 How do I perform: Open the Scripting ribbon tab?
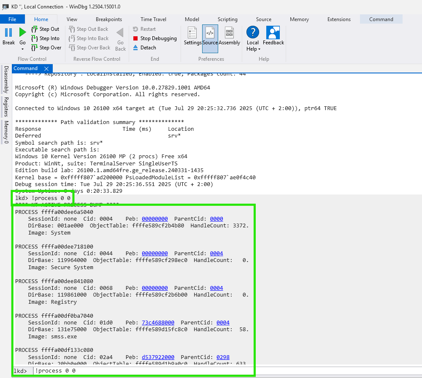point(227,19)
